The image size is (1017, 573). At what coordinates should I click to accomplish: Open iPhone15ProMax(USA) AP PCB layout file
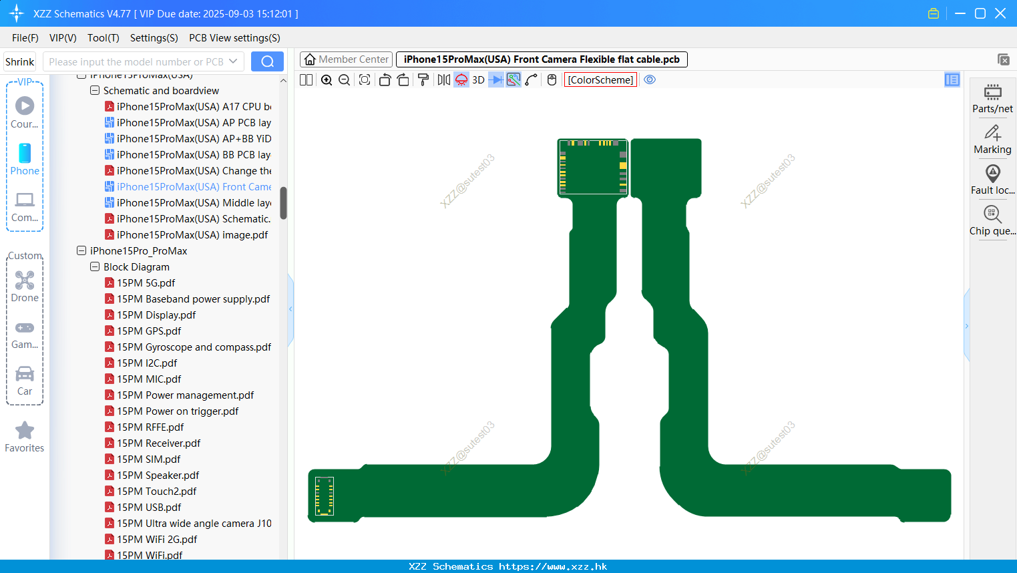point(188,122)
